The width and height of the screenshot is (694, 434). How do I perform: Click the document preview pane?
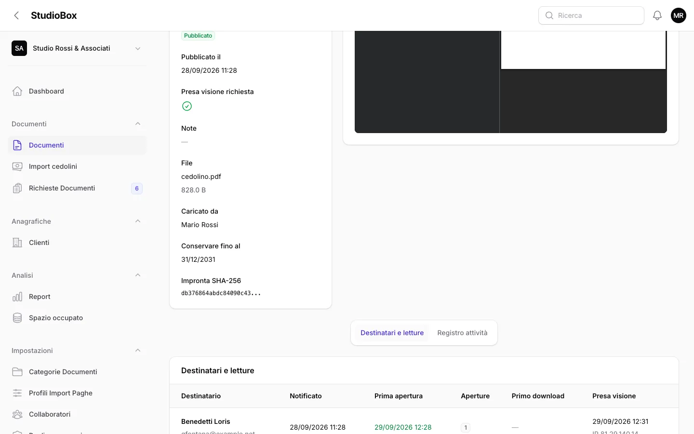(x=511, y=82)
